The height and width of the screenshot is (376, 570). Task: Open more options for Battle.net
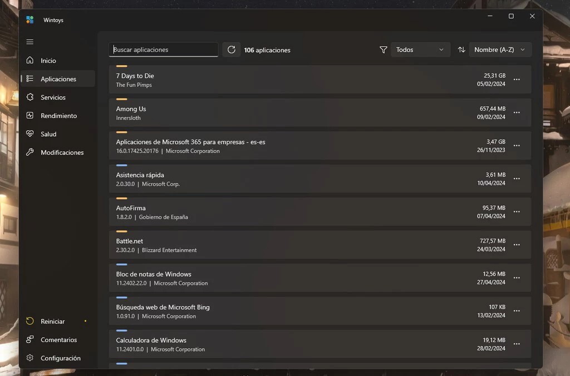517,245
